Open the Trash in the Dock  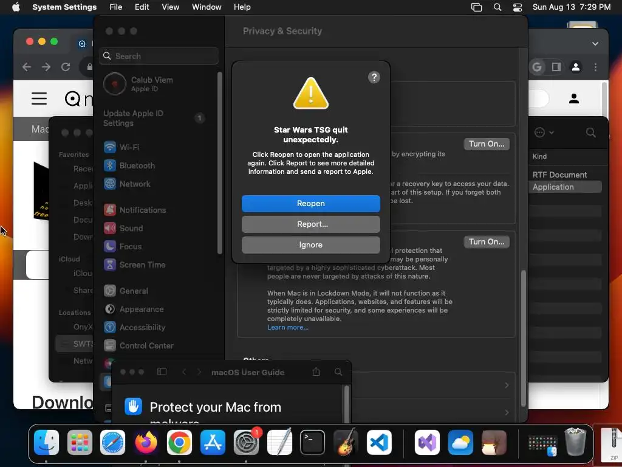coord(575,441)
